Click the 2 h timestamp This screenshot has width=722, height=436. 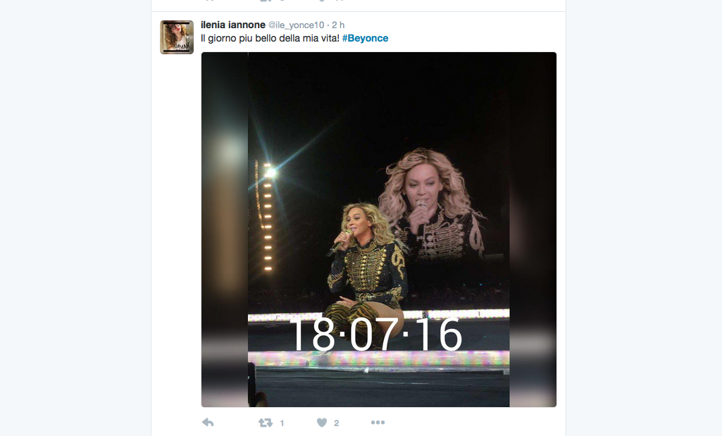(x=338, y=25)
